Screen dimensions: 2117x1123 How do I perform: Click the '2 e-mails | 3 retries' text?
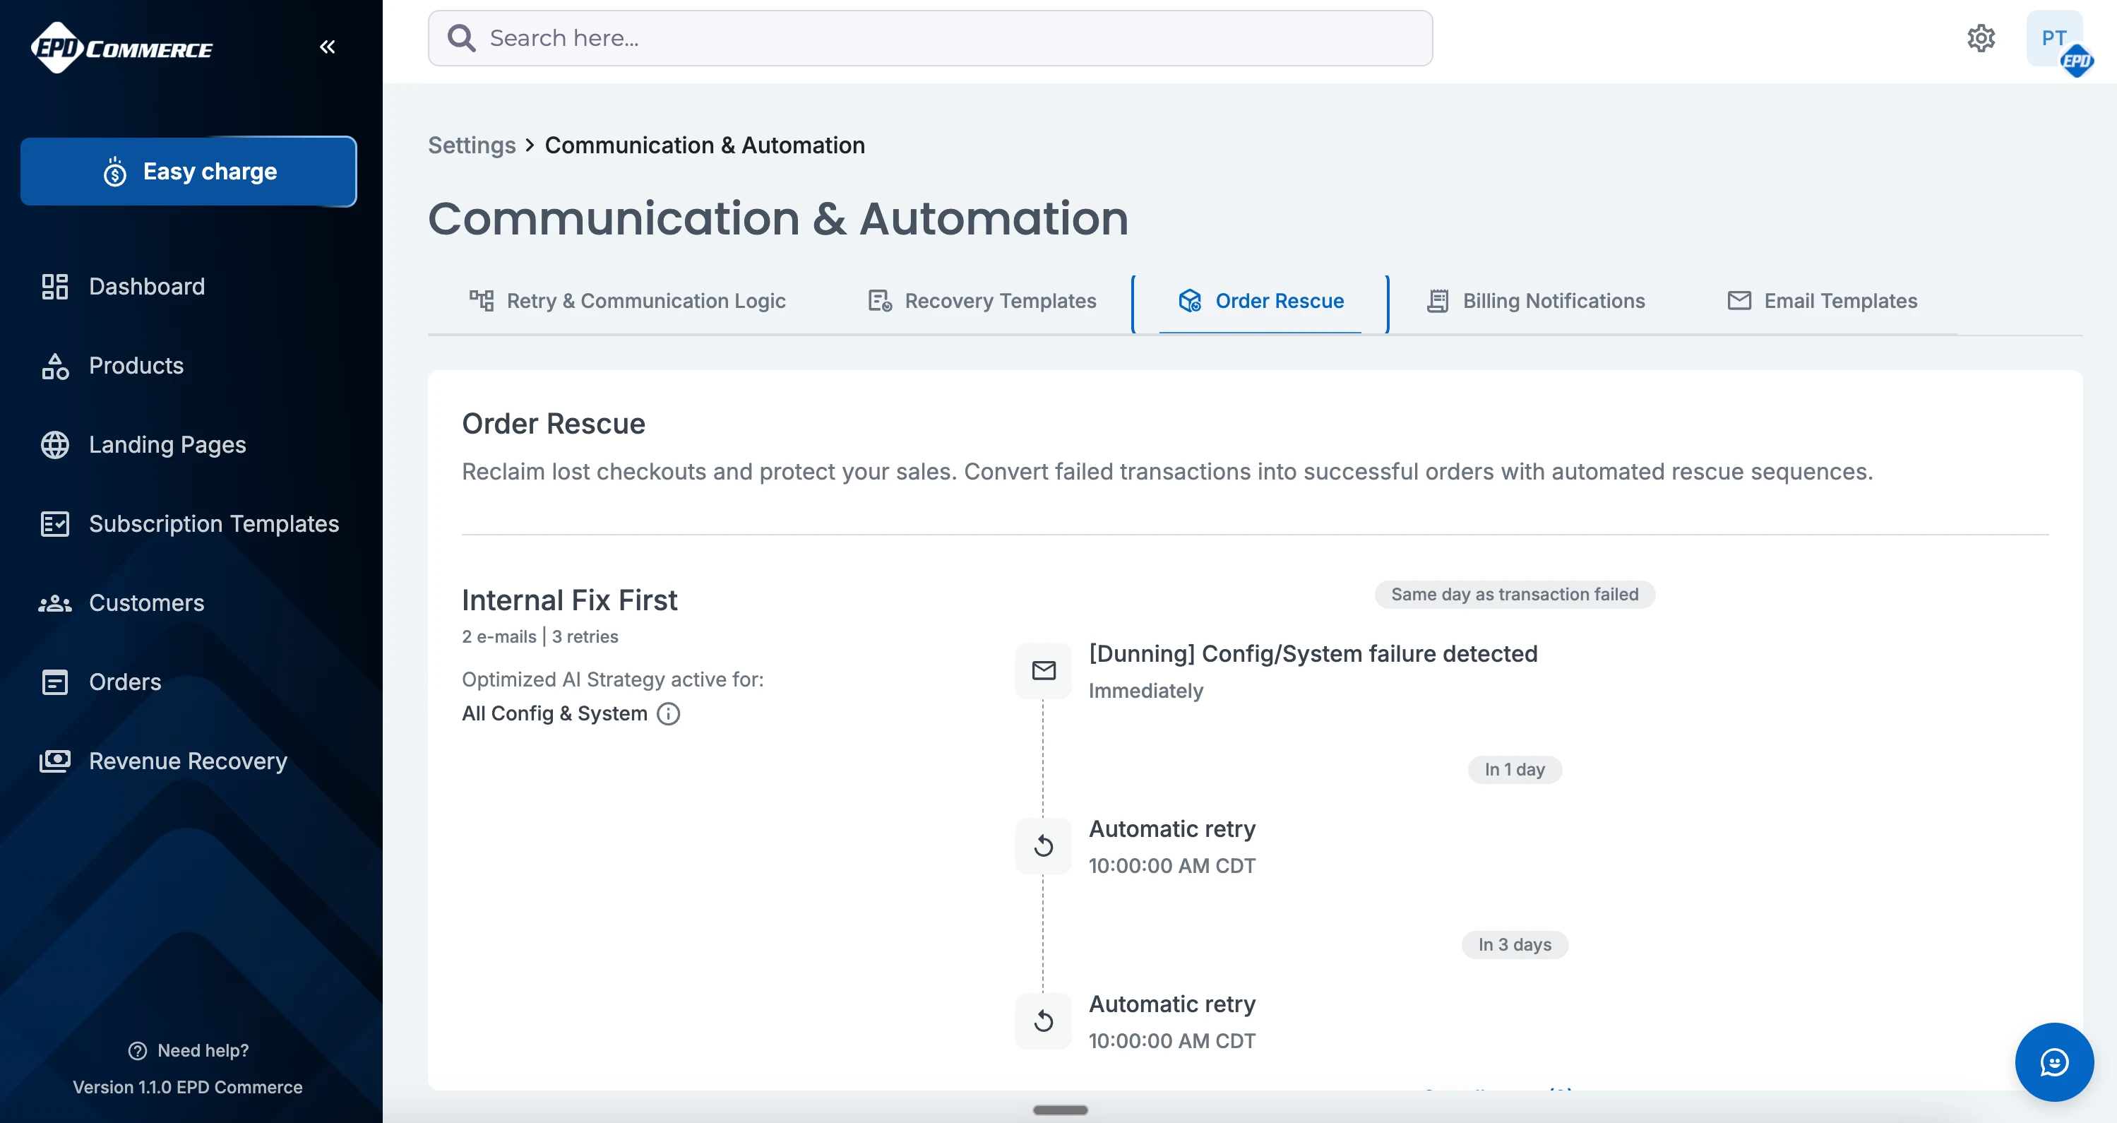coord(540,636)
